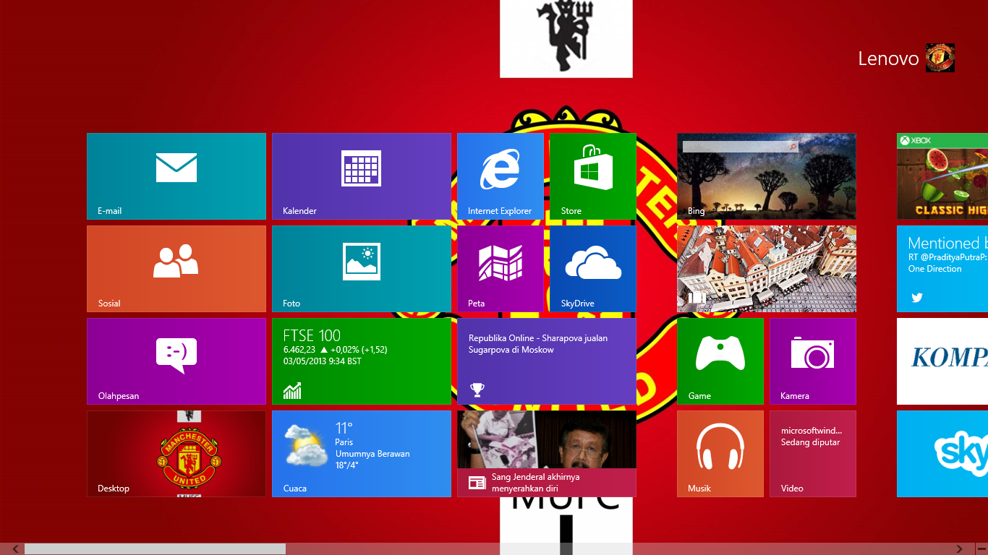Open the Foto tile
Image resolution: width=988 pixels, height=555 pixels.
tap(362, 269)
